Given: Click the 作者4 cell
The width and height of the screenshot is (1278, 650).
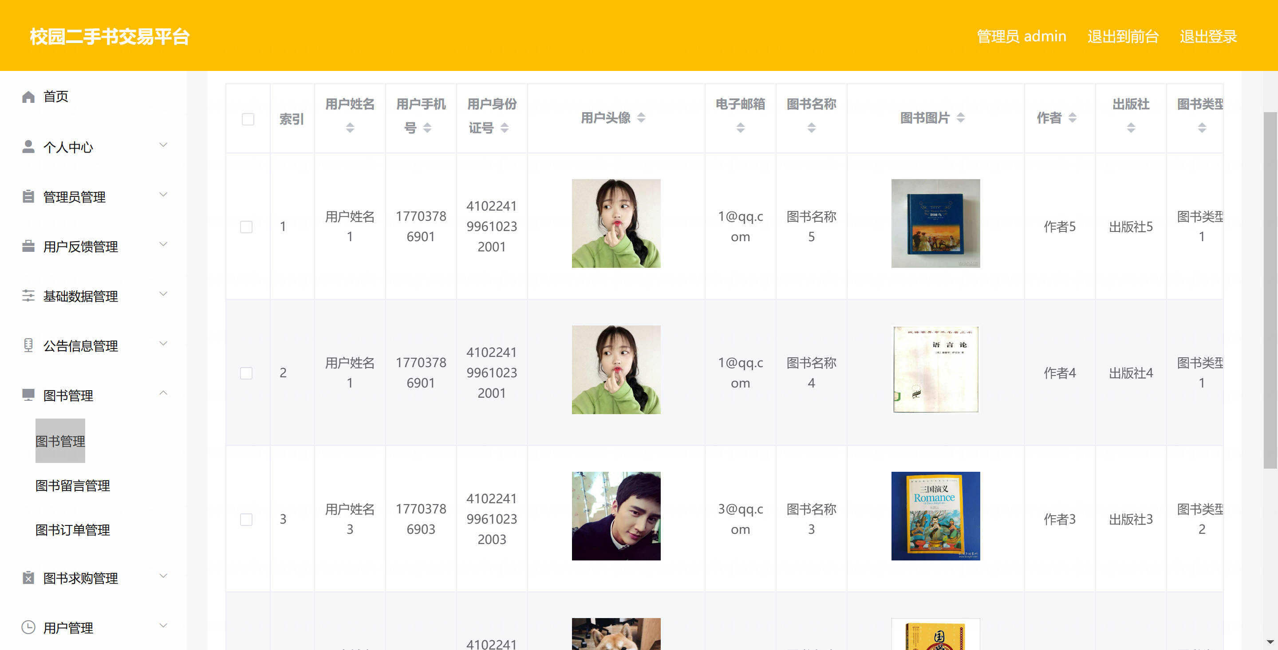Looking at the screenshot, I should coord(1060,373).
